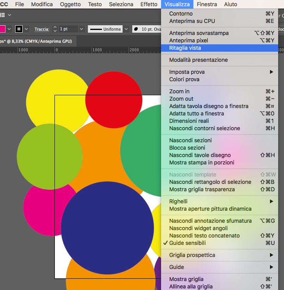Screen dimensions: 284x290
Task: Click the Traccia label link
Action: coord(42,29)
